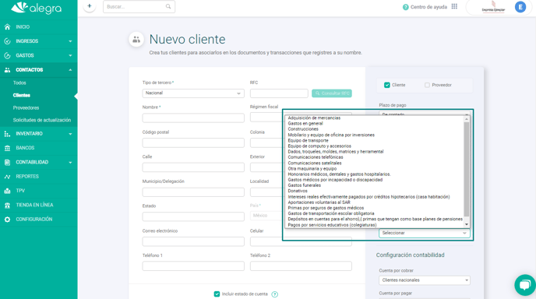
Task: Click the Alegra logo
Action: point(37,8)
